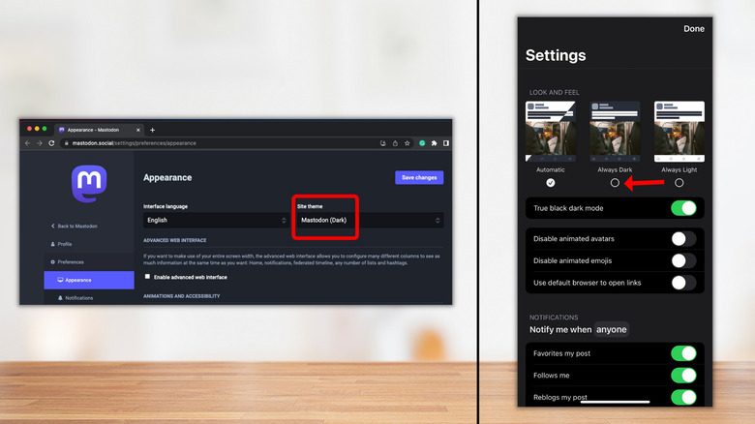Close the Appearance - Mastodon tab

[138, 130]
